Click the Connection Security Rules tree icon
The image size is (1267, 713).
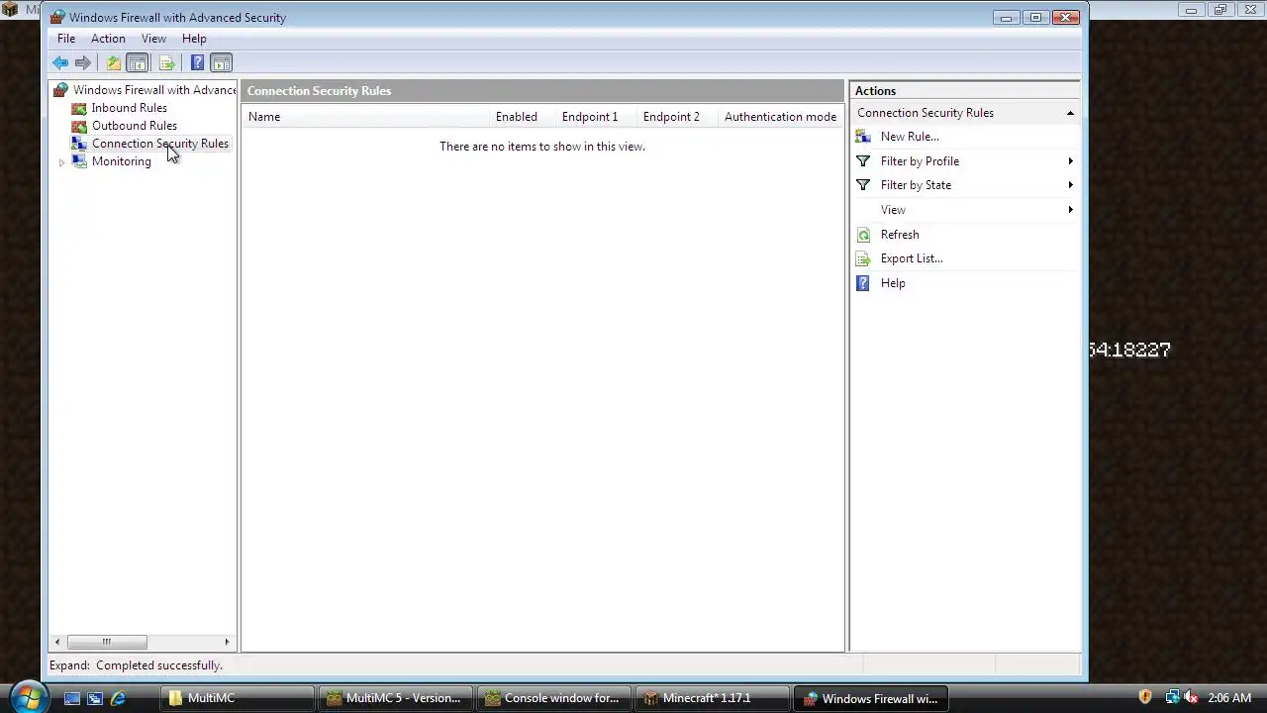click(x=79, y=144)
